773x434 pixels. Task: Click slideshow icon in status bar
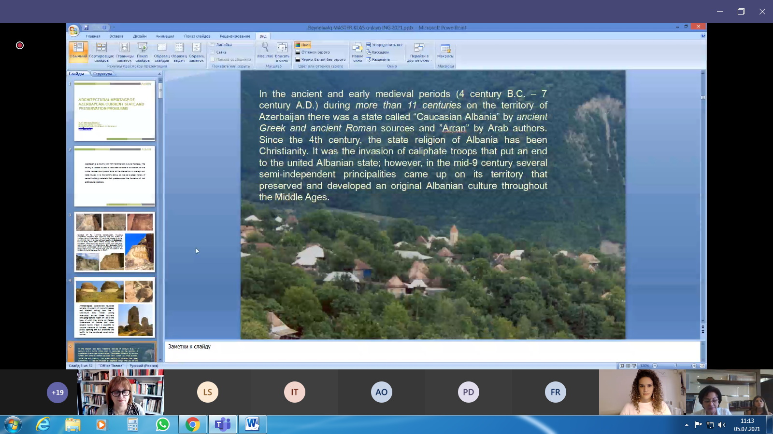pyautogui.click(x=634, y=366)
